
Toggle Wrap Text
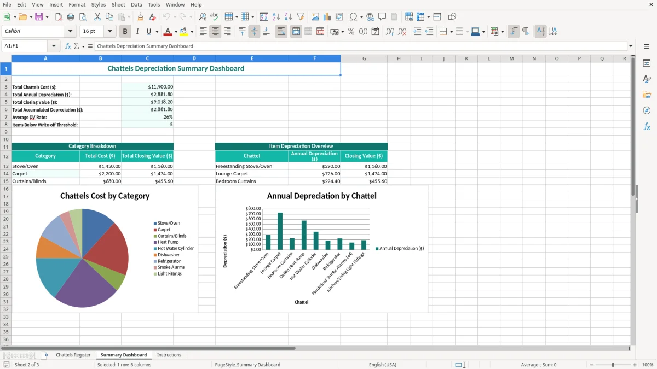[x=281, y=32]
